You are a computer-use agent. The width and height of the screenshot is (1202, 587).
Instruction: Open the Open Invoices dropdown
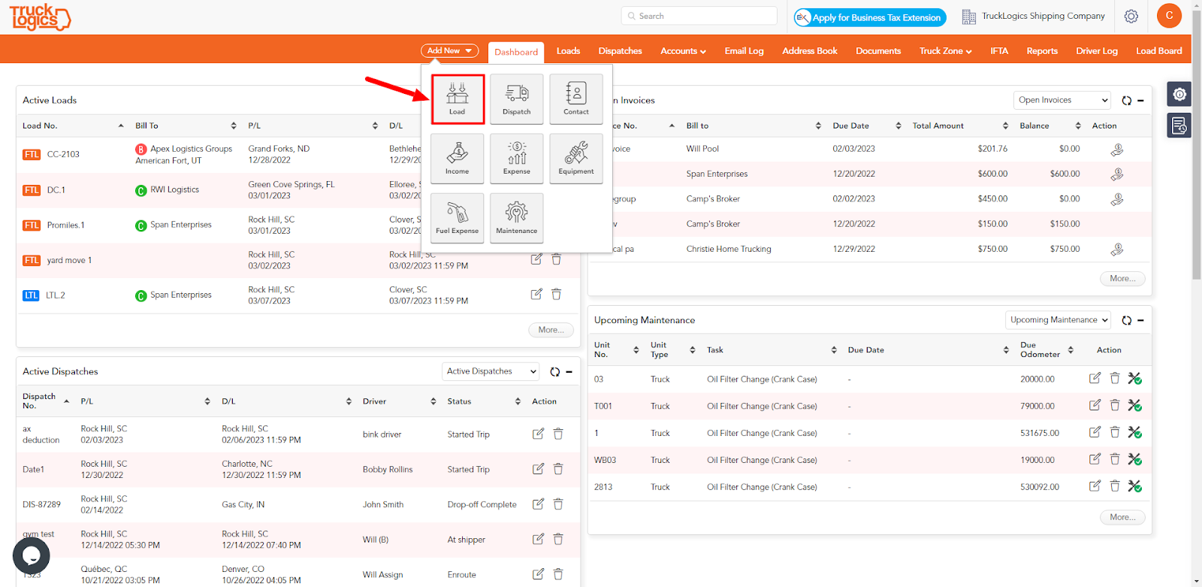(x=1062, y=100)
